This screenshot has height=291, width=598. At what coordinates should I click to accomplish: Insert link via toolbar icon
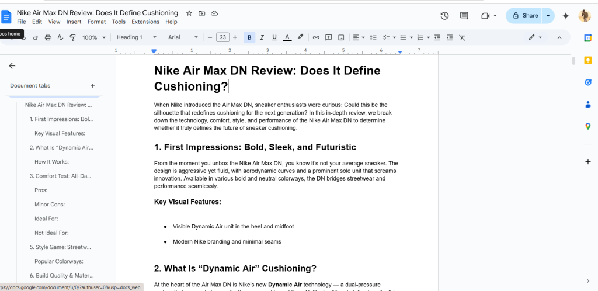(x=316, y=37)
